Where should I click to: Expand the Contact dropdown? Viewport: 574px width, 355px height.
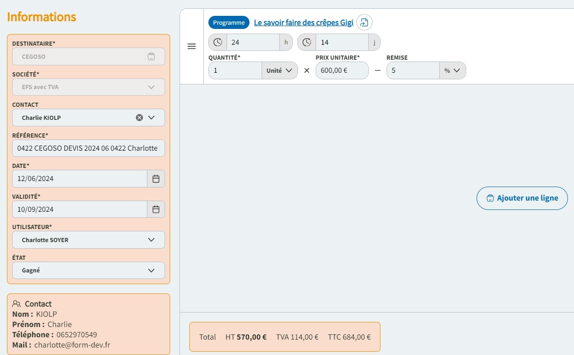(x=151, y=118)
